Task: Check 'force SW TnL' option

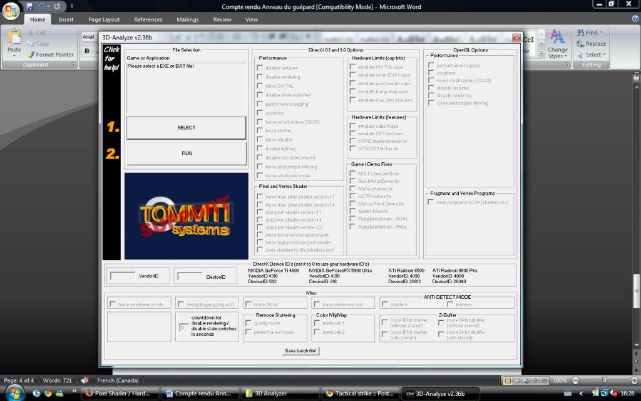Action: (260, 85)
